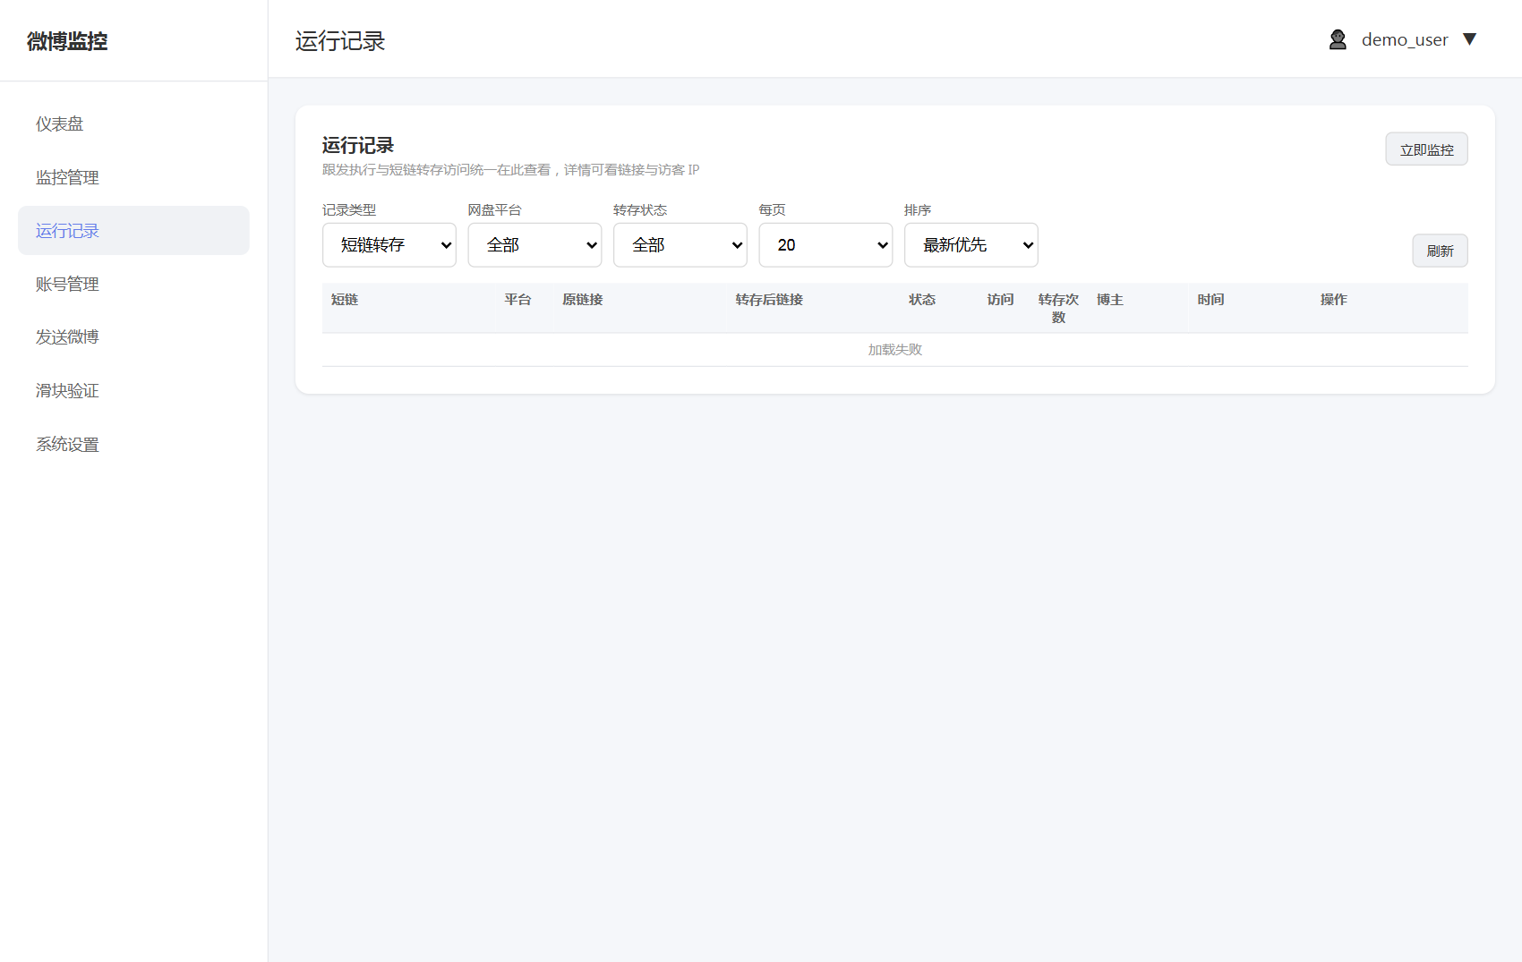Click the 微博监控 logo title
The height and width of the screenshot is (962, 1522).
click(x=67, y=41)
